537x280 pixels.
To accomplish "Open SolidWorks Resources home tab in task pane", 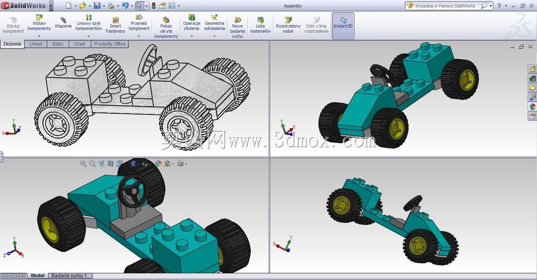I will pos(532,69).
